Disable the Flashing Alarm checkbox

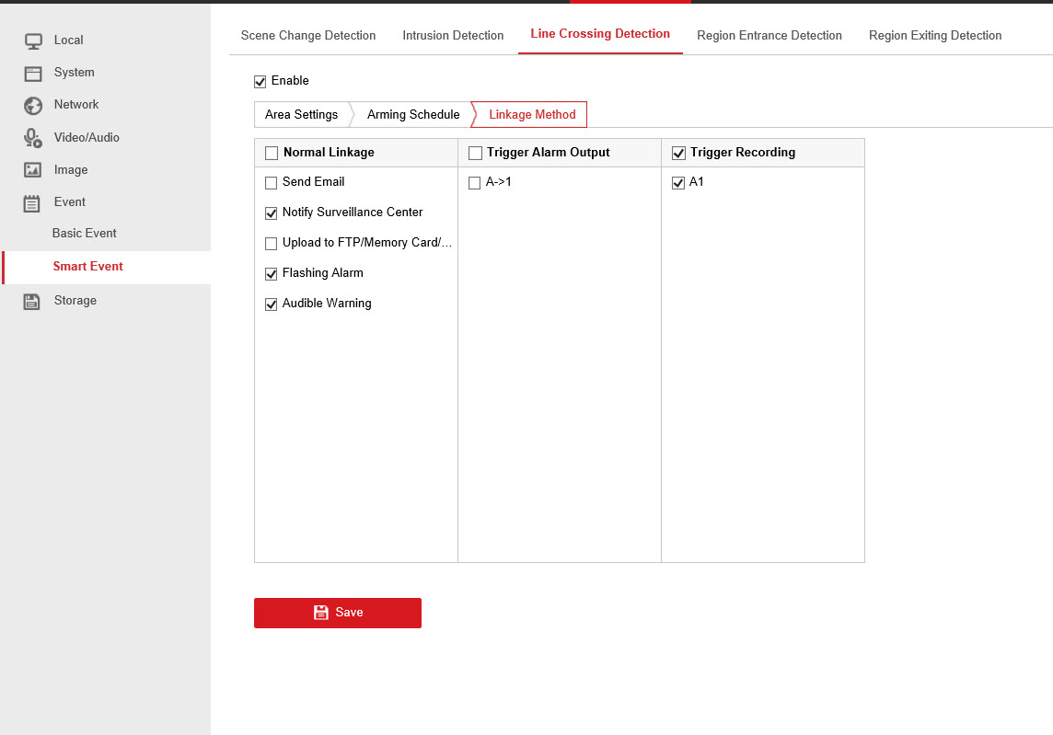272,274
